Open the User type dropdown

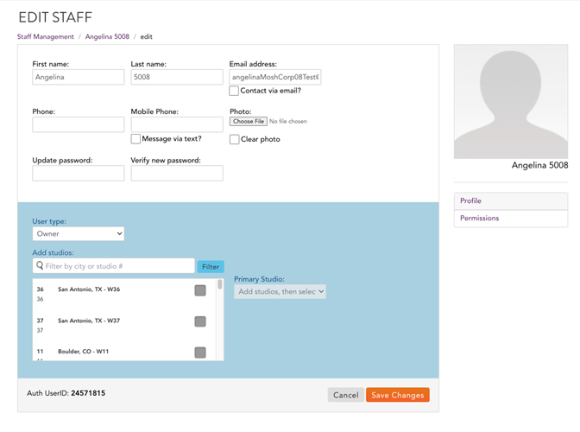79,234
